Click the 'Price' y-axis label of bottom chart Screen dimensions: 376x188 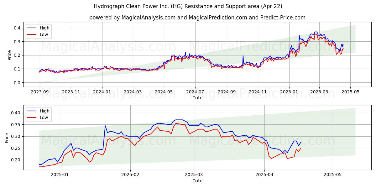click(x=7, y=138)
